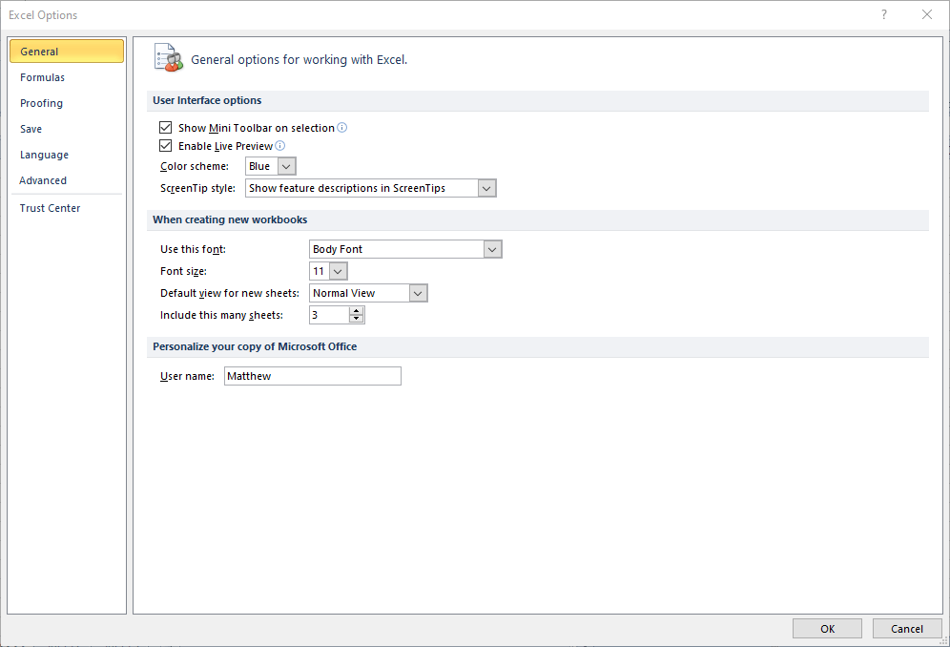950x647 pixels.
Task: Close the Excel Options dialog
Action: tap(927, 14)
